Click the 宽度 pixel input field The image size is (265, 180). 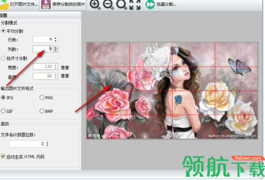pyautogui.click(x=45, y=67)
